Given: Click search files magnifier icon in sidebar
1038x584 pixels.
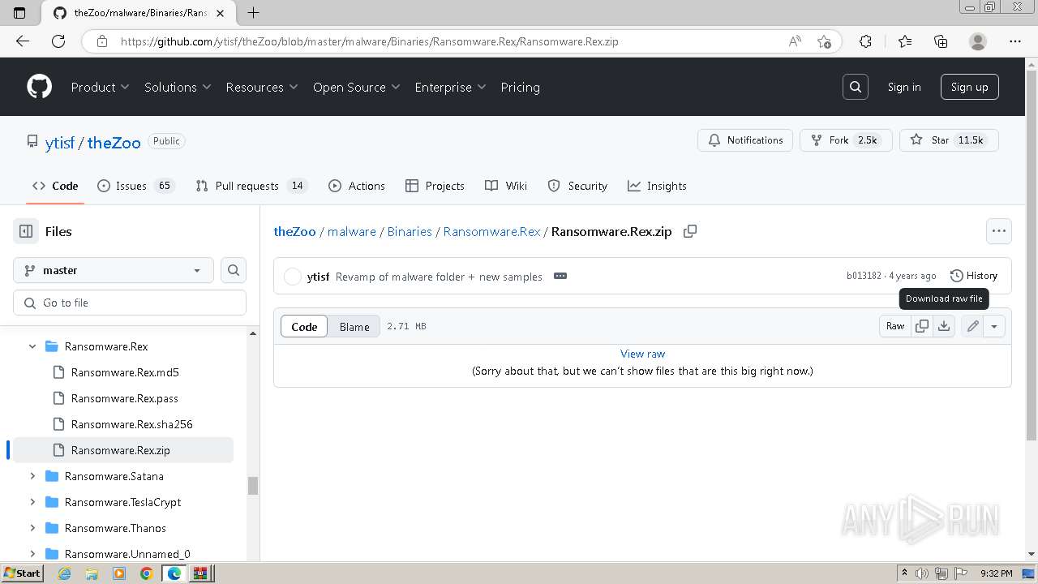Looking at the screenshot, I should click(x=234, y=270).
